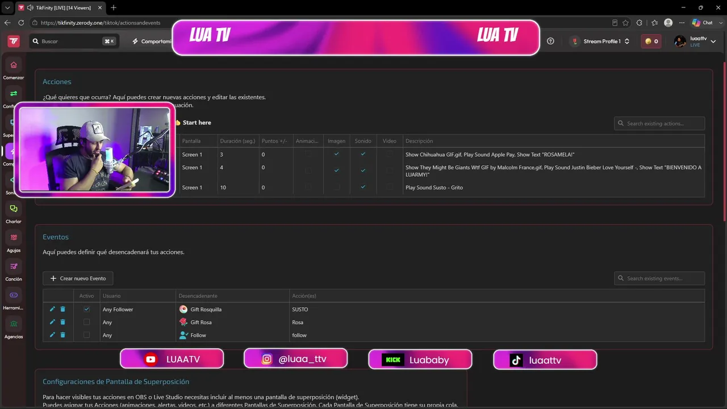Open the @luaa_ttv Instagram badge

tap(295, 359)
